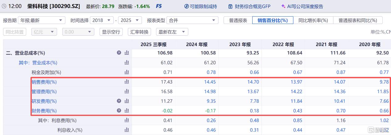Click 销售费用(%) row label

point(44,82)
